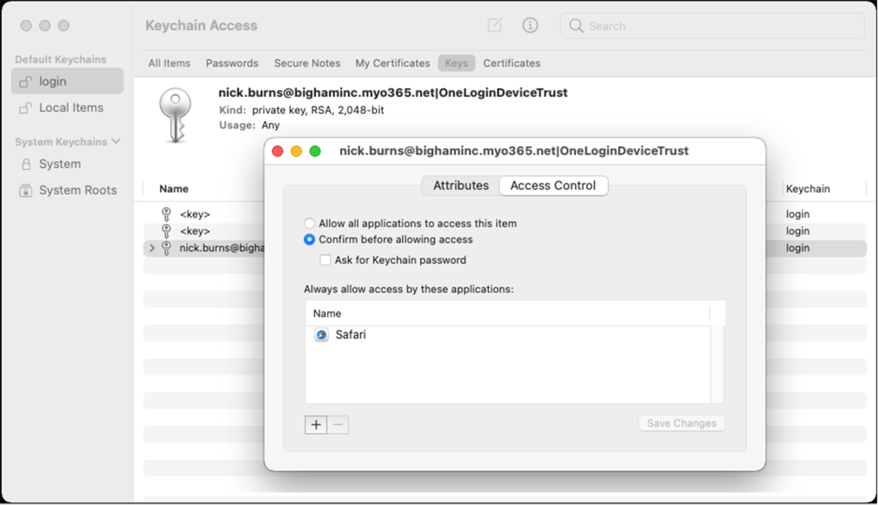
Task: Expand the nick.burns key row disclosure arrow
Action: (151, 248)
